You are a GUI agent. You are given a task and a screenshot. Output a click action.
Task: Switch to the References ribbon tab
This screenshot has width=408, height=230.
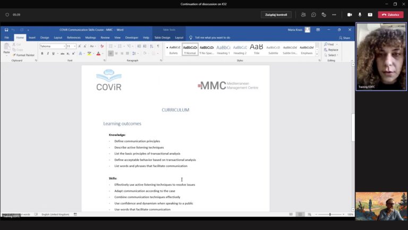point(74,38)
